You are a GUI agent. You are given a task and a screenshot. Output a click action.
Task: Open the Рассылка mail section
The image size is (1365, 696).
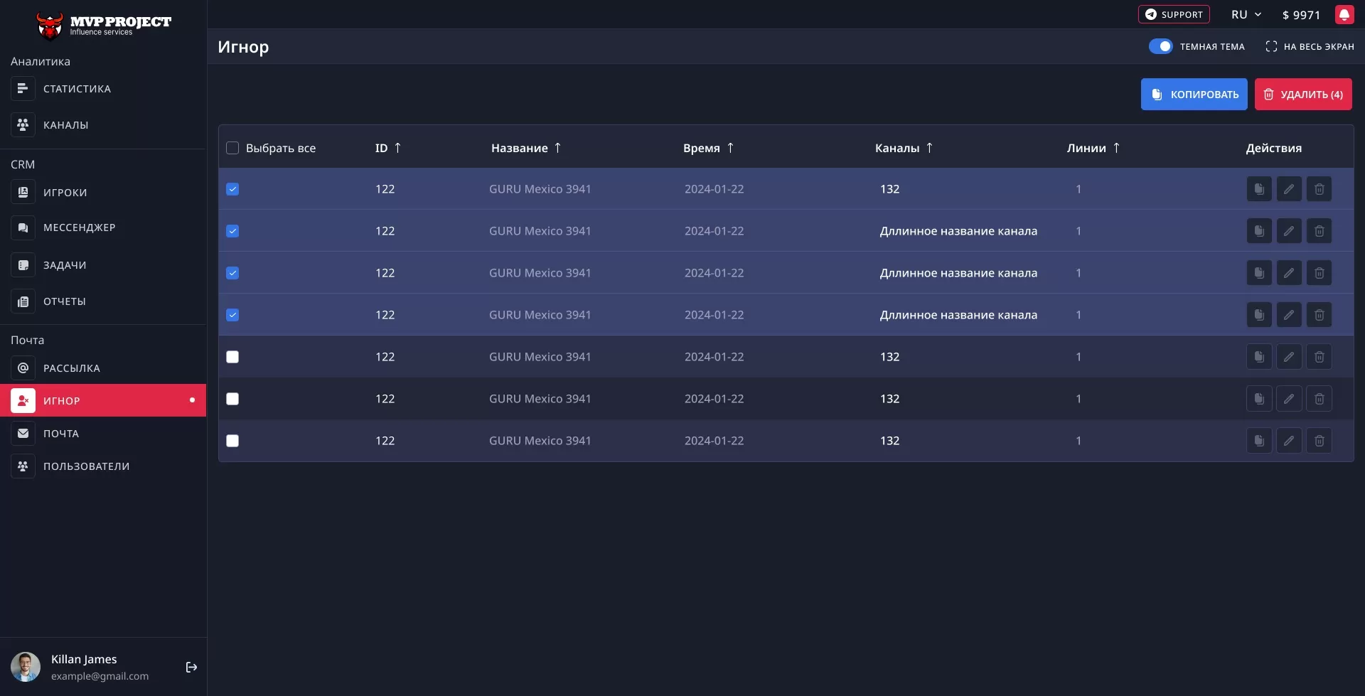point(71,368)
